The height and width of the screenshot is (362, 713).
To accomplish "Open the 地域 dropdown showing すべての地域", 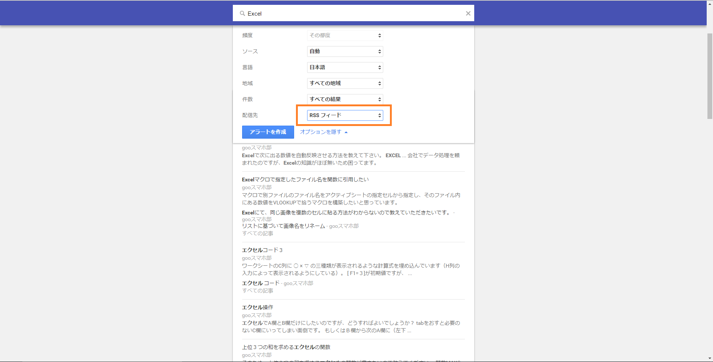I will tap(345, 83).
